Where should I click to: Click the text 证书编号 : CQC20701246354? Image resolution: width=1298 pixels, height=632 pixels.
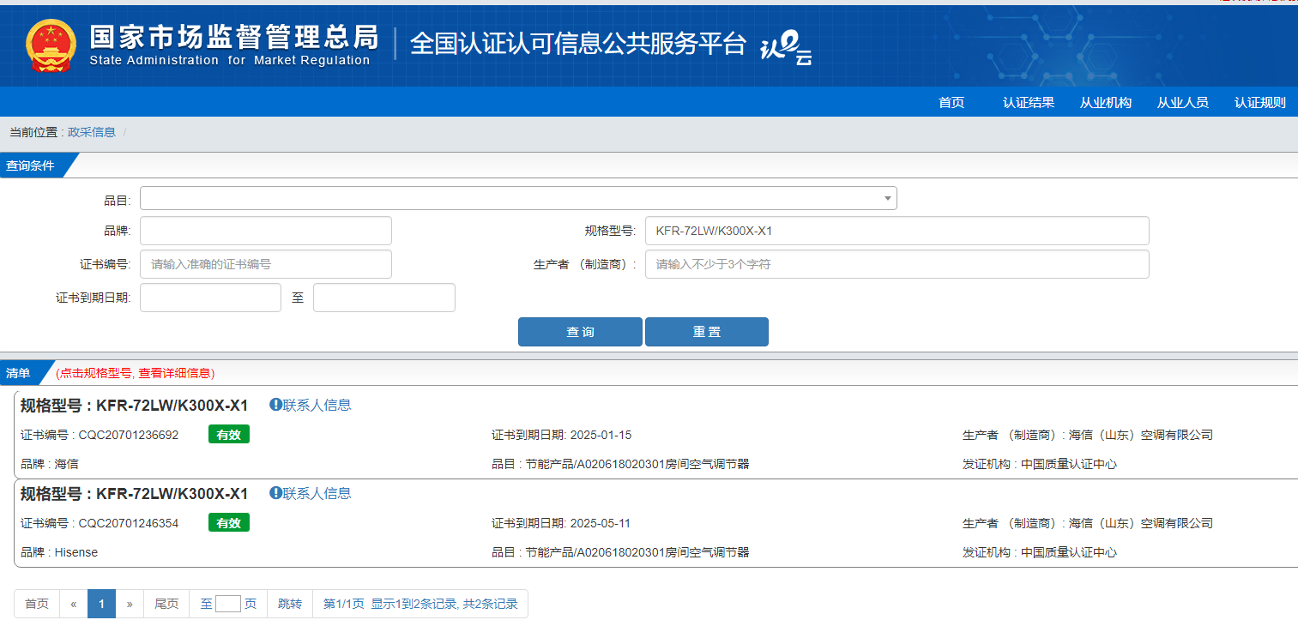100,523
